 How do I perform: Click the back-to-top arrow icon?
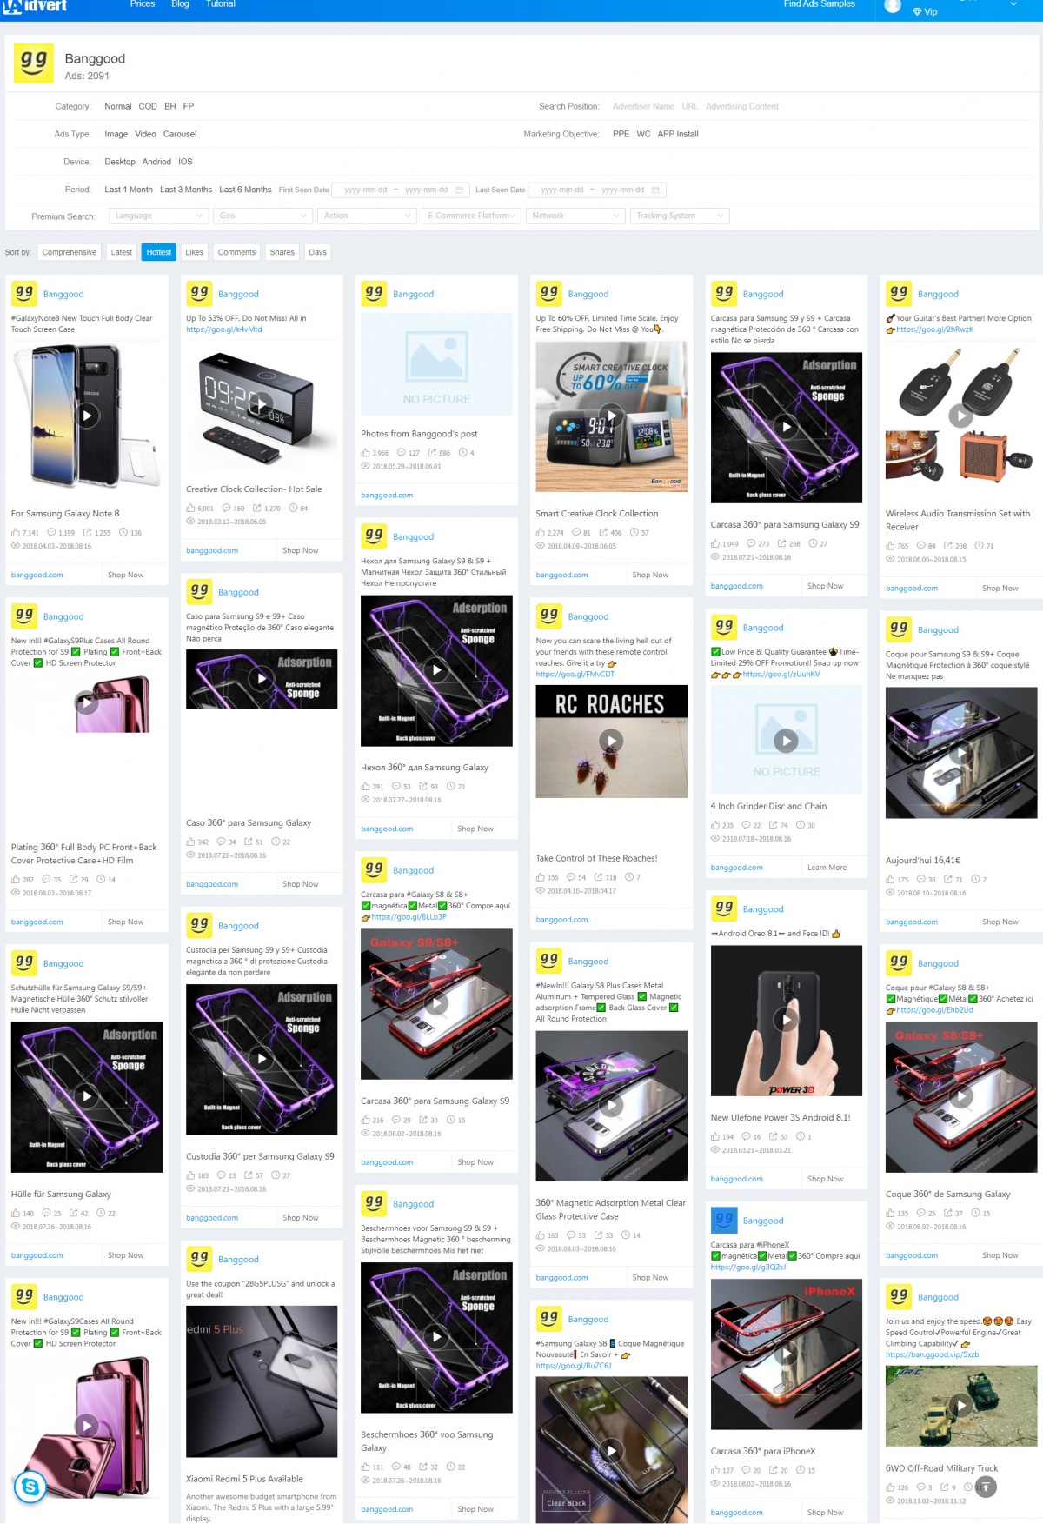985,1487
